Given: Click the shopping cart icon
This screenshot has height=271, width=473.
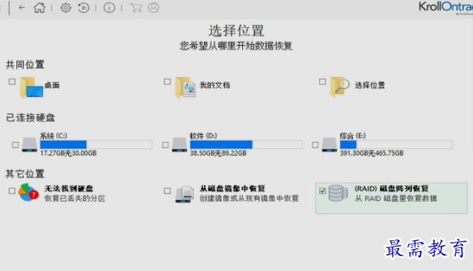Looking at the screenshot, I should (136, 7).
